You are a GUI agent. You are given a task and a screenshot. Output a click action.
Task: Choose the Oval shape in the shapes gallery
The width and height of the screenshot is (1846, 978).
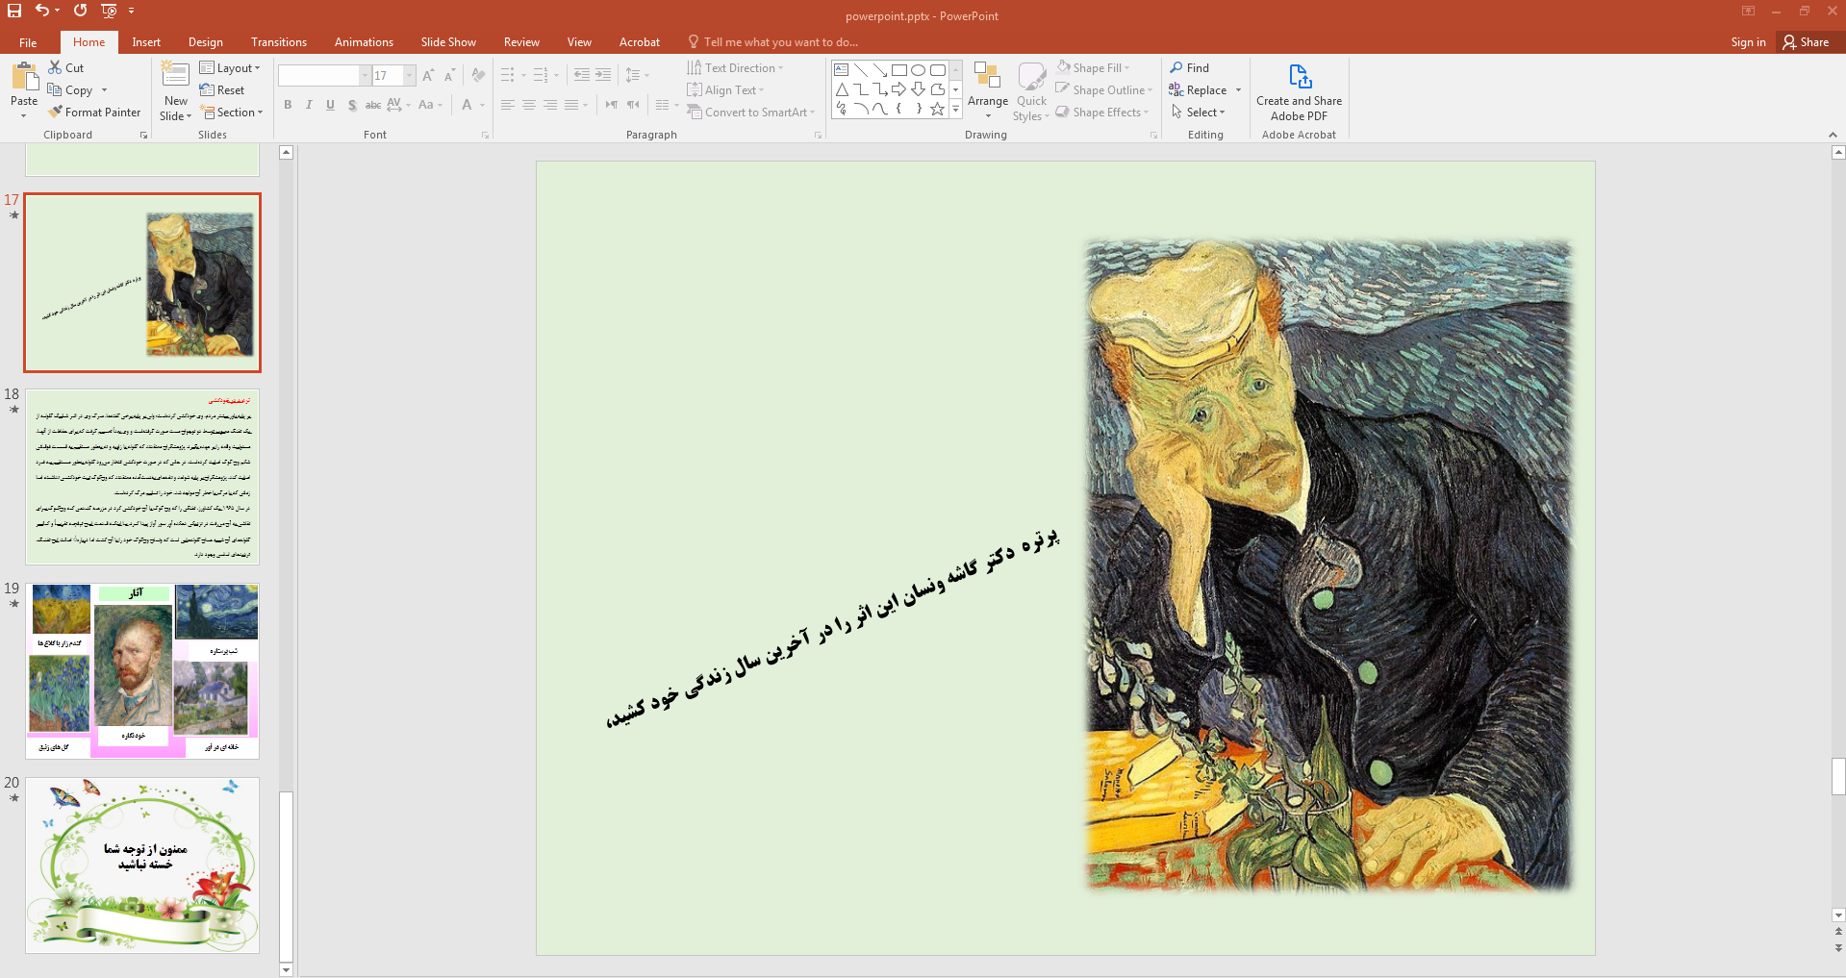click(x=919, y=70)
